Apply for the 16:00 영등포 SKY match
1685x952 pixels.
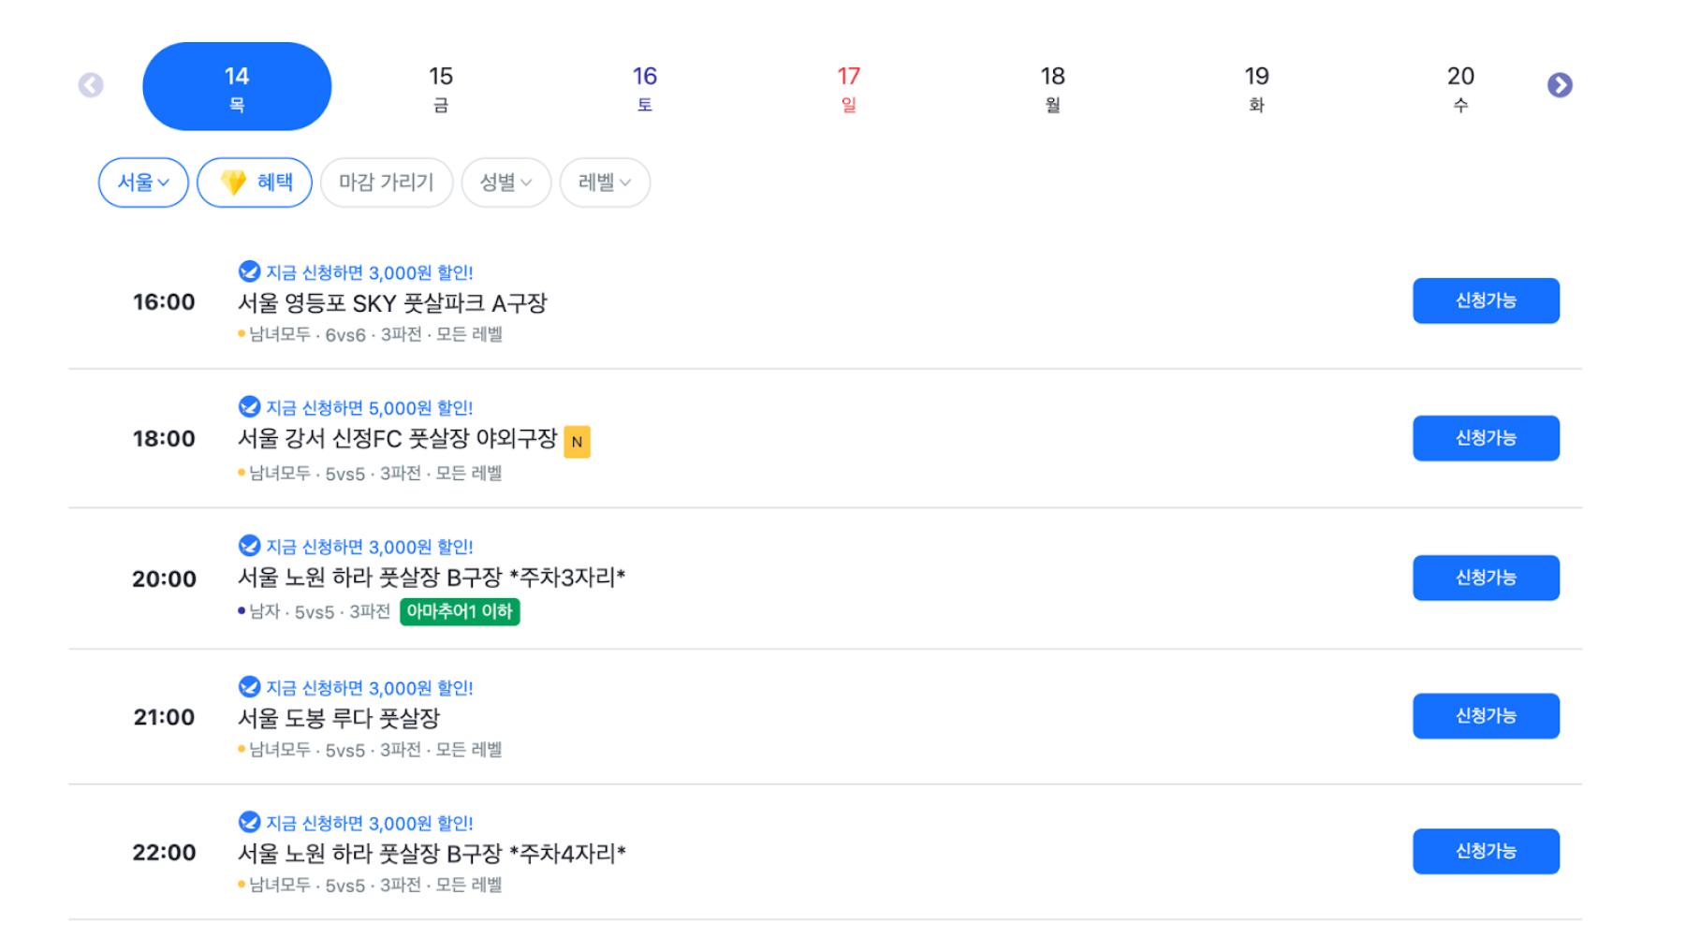[x=1486, y=300]
